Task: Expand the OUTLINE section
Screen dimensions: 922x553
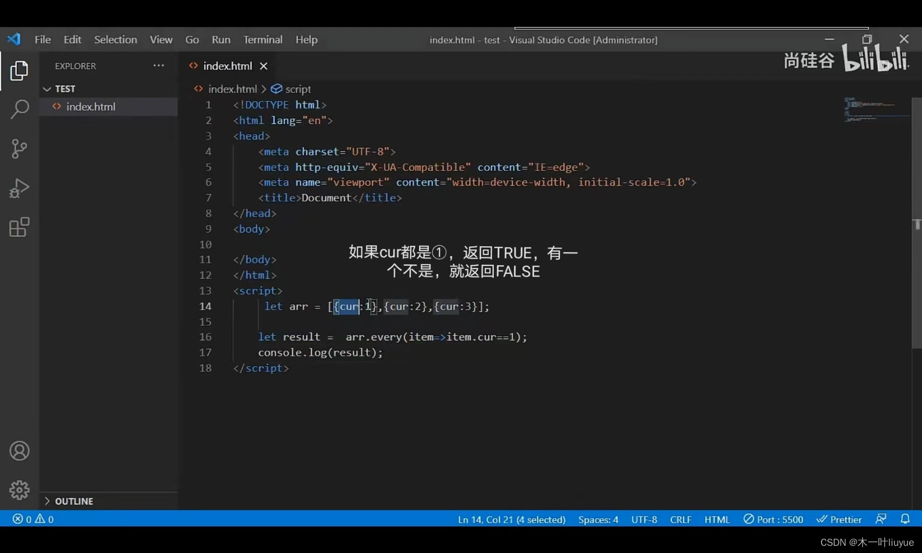Action: (108, 501)
